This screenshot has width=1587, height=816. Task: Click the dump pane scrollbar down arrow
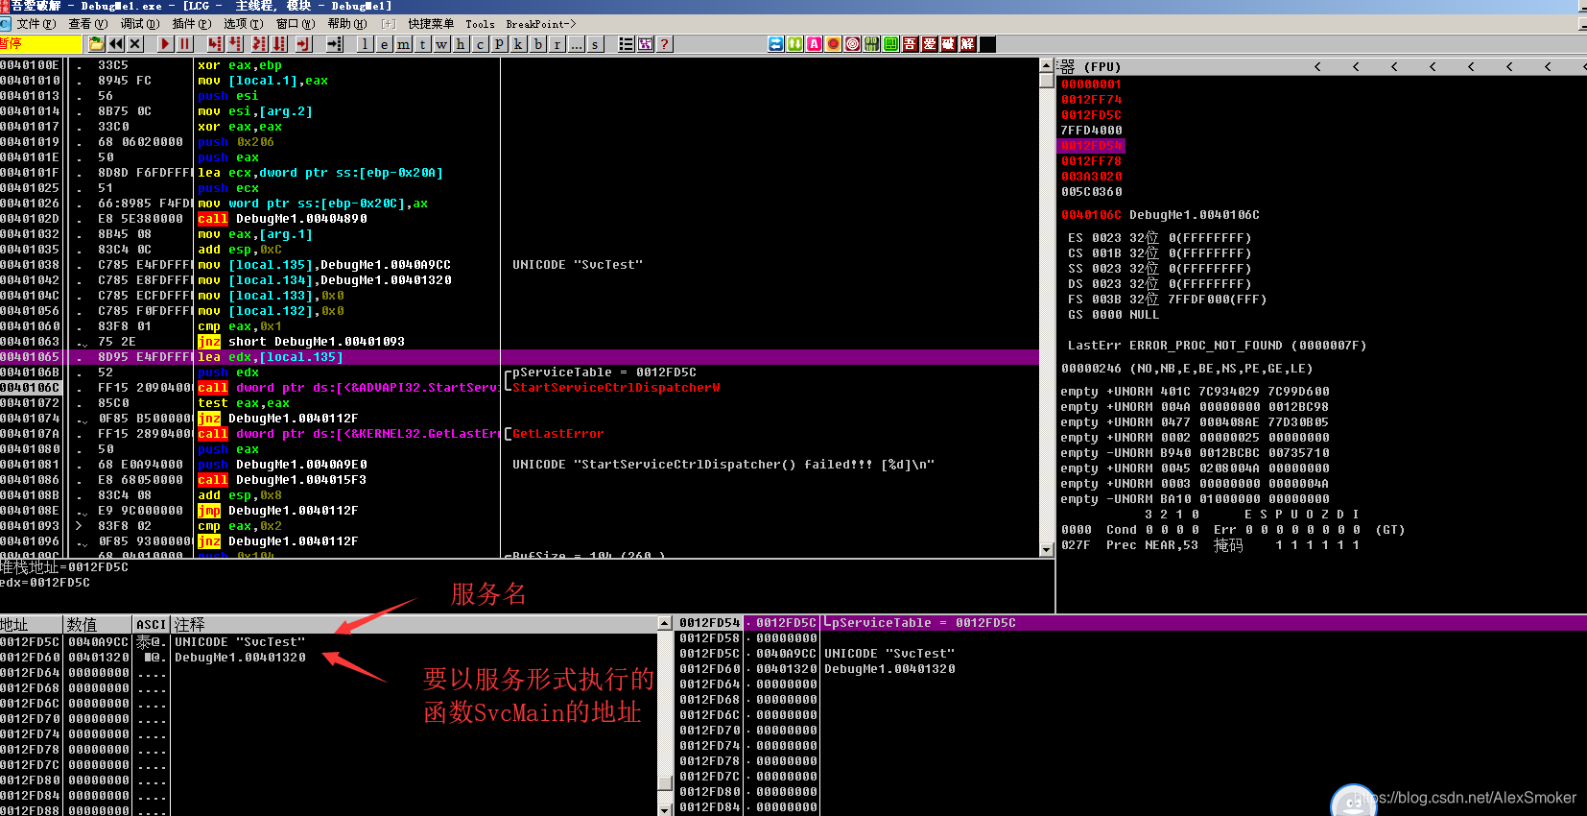coord(665,809)
